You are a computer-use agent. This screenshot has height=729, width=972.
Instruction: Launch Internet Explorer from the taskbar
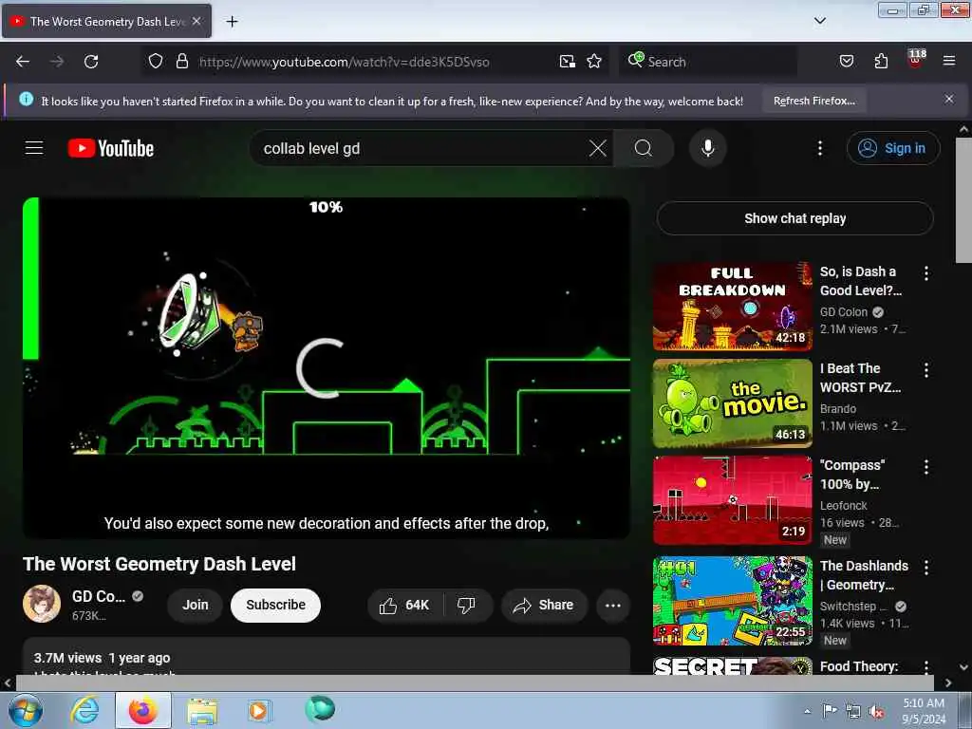(x=84, y=710)
